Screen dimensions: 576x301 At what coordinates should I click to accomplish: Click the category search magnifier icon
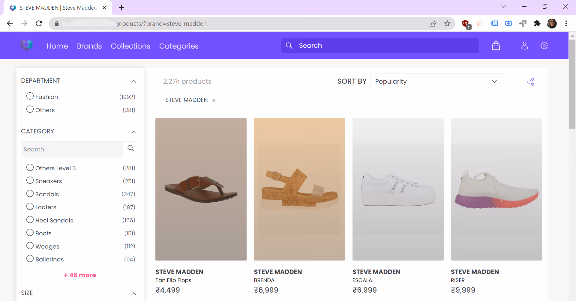click(x=131, y=148)
